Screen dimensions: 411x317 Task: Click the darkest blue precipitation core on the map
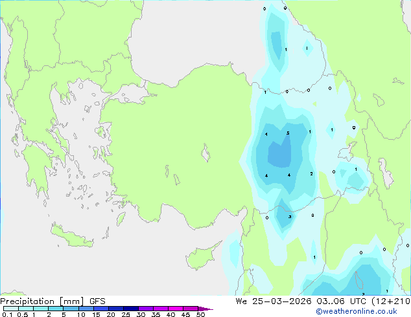[x=280, y=155]
